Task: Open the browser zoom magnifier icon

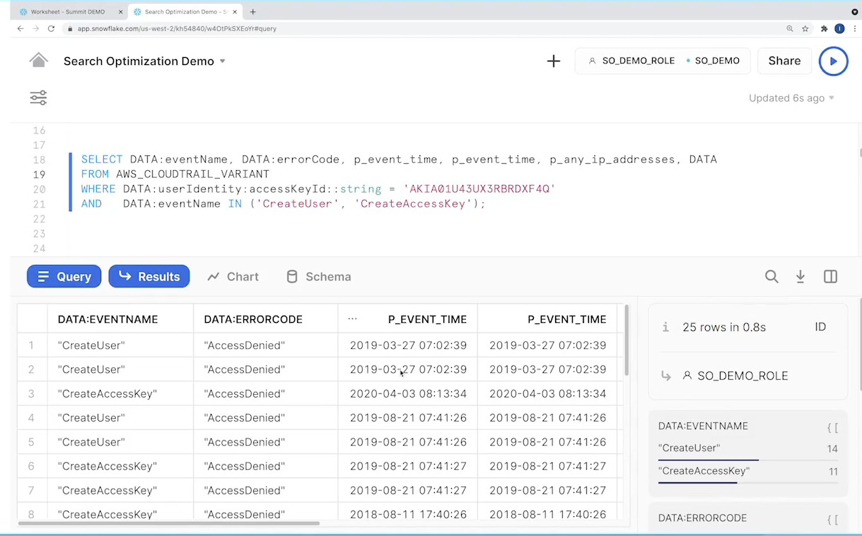Action: 790,29
